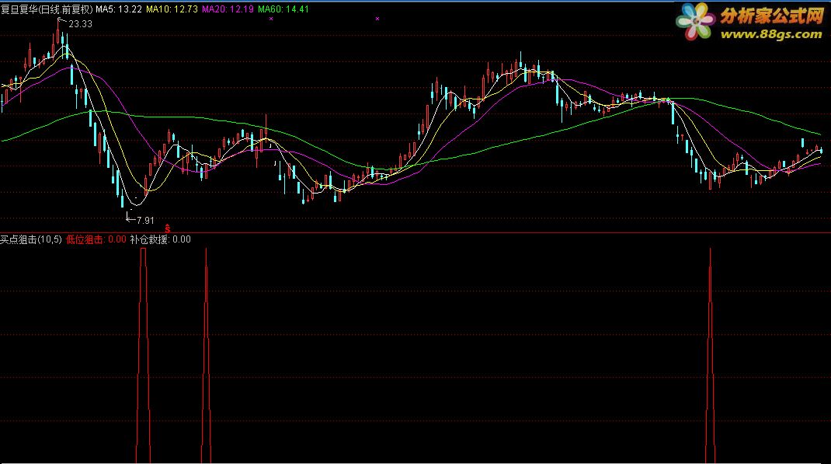This screenshot has height=464, width=831.
Task: Click the 低位狙击: 0.00 value label
Action: [96, 239]
